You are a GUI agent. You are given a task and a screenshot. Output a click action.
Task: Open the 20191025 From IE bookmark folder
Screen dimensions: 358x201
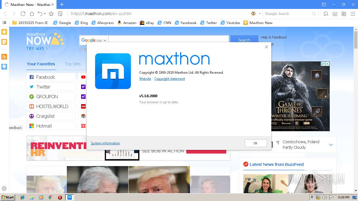point(30,23)
